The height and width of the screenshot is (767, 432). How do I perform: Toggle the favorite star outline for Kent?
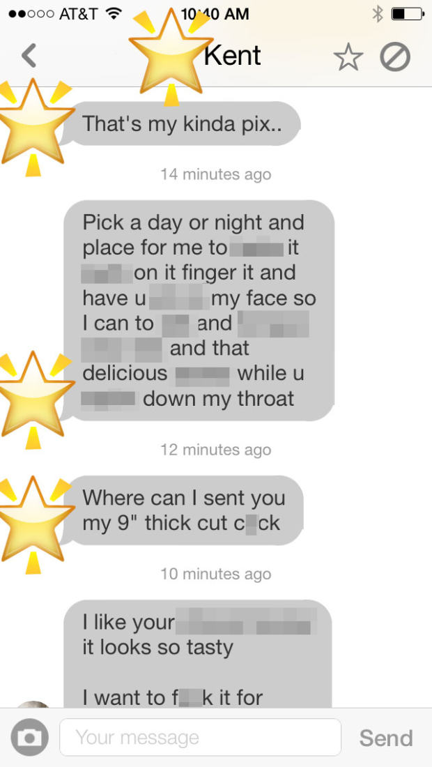pos(348,58)
